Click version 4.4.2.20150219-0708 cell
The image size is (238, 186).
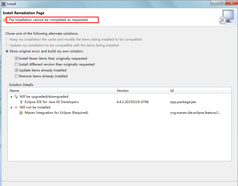132,102
